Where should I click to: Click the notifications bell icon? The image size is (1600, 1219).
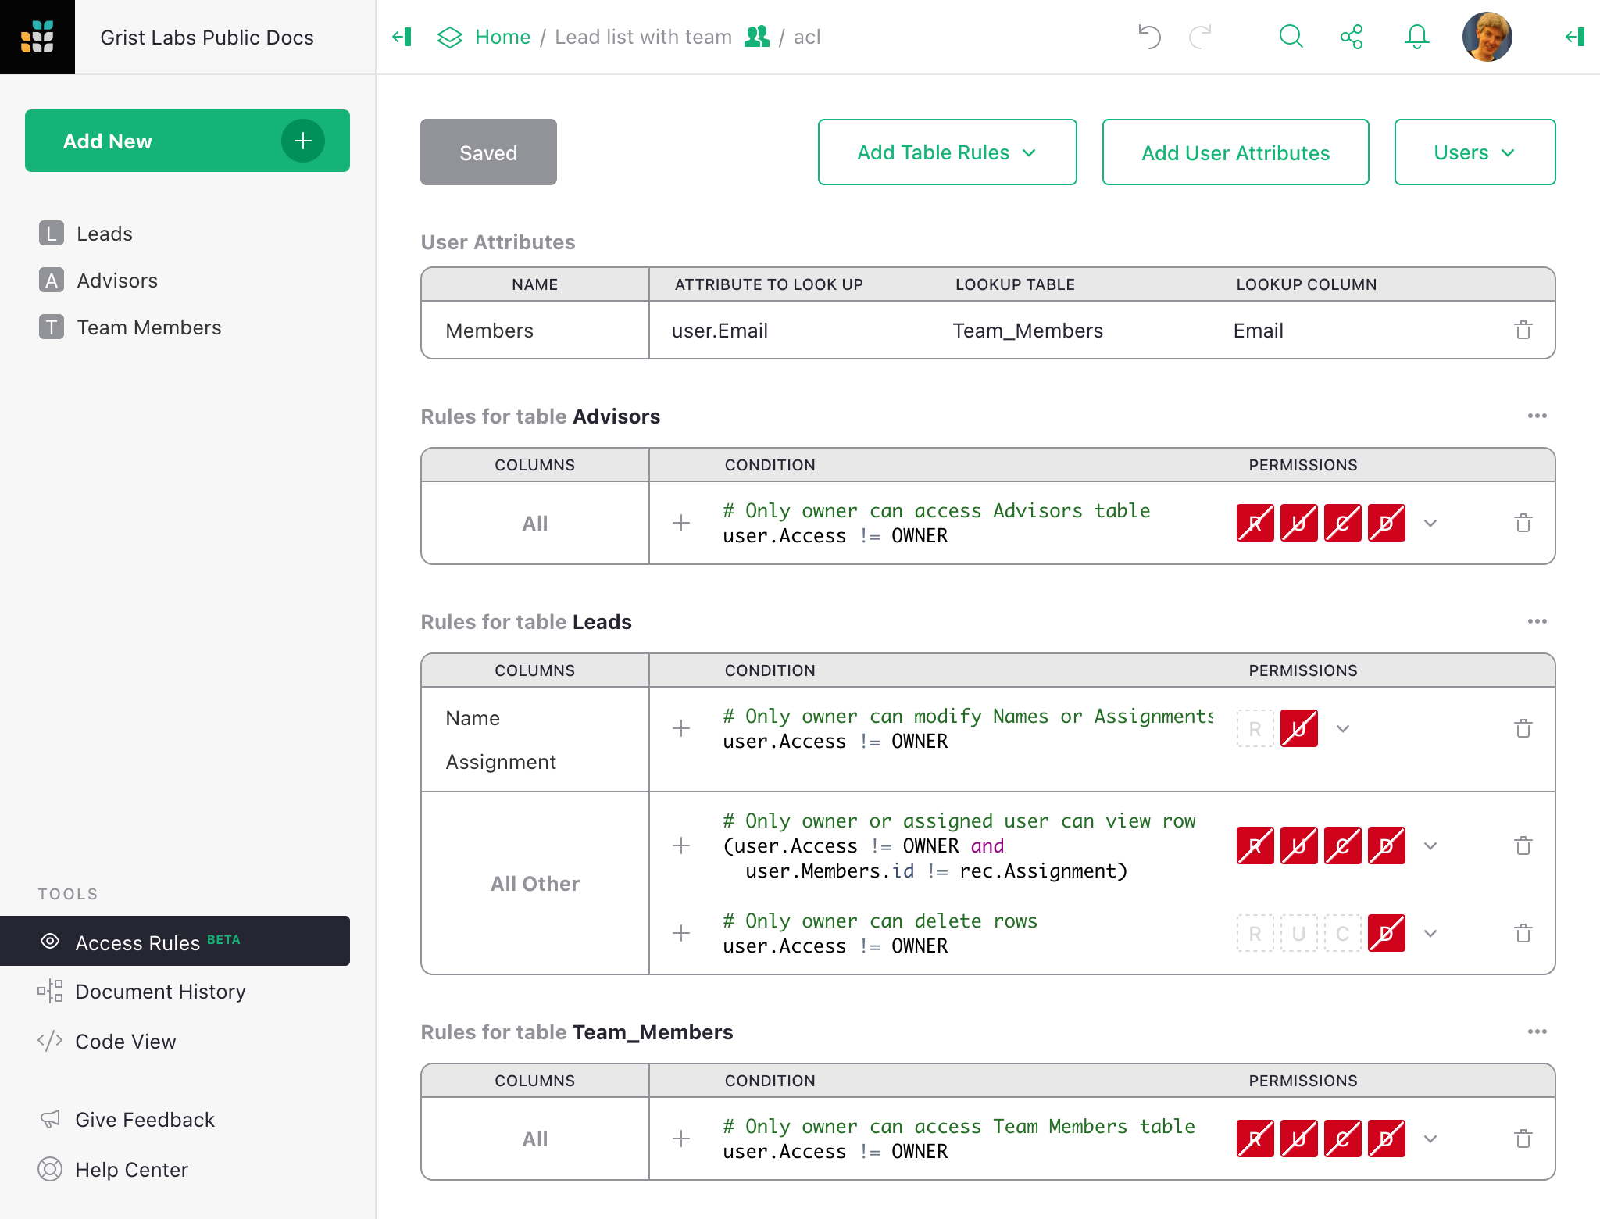click(1418, 36)
